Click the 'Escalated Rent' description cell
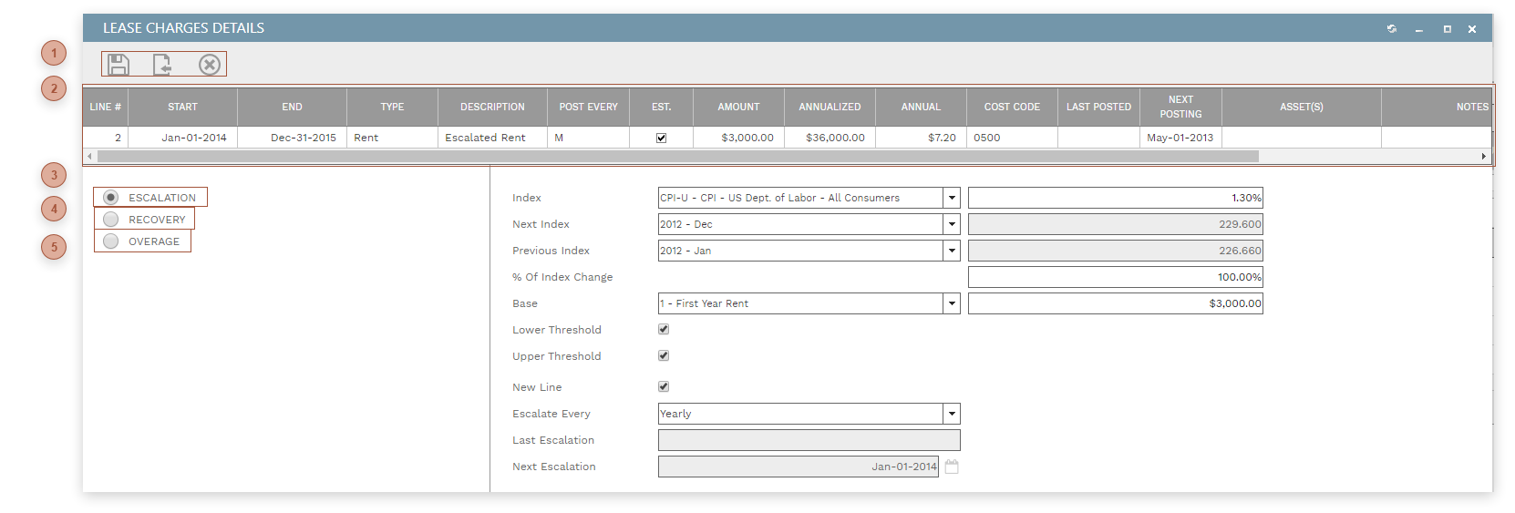 492,138
